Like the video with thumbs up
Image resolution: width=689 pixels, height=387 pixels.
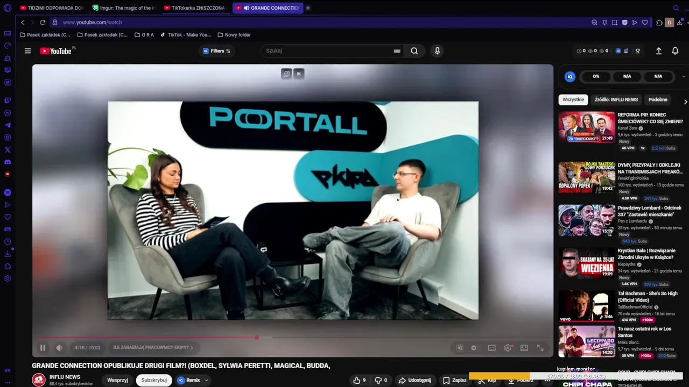(360, 380)
